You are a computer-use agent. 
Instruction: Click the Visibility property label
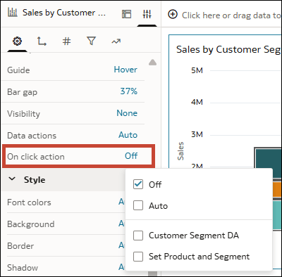[x=24, y=114]
